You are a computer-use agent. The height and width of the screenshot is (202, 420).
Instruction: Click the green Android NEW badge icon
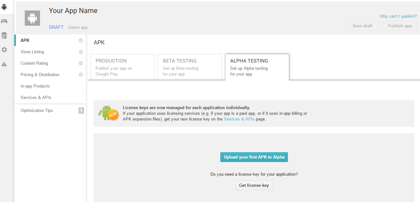pos(109,113)
